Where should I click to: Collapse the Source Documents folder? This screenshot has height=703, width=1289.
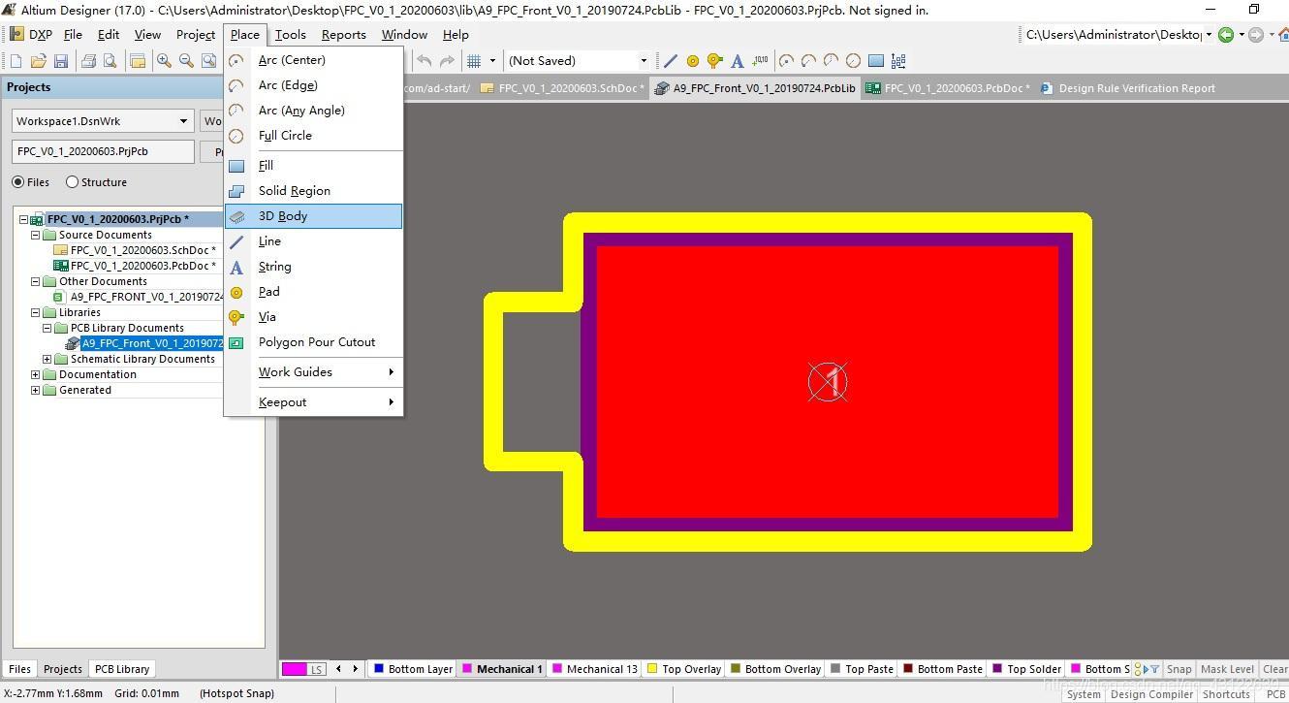[x=36, y=235]
